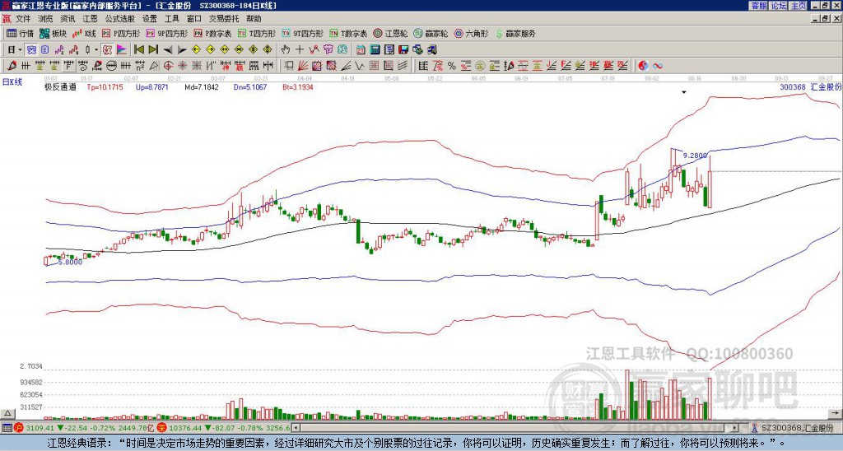Switch to the K线 candlestick chart
Viewport: 843px width, 451px height.
pos(84,33)
